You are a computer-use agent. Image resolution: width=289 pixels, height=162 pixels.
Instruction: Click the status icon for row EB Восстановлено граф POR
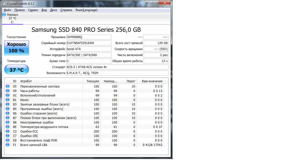pos(8,140)
